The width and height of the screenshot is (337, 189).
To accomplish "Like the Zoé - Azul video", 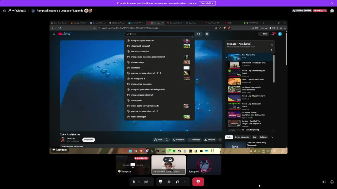I will pos(158,140).
